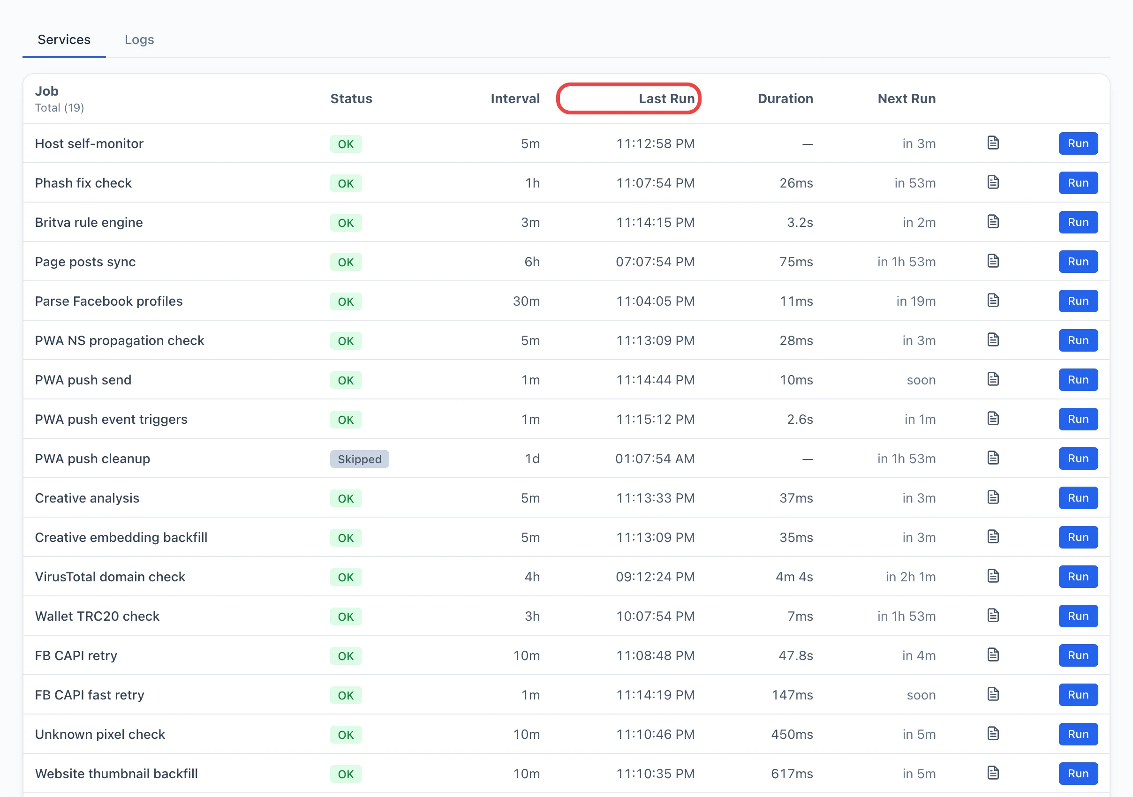Open log icon for VirusTotal domain check
This screenshot has height=797, width=1133.
tap(993, 576)
